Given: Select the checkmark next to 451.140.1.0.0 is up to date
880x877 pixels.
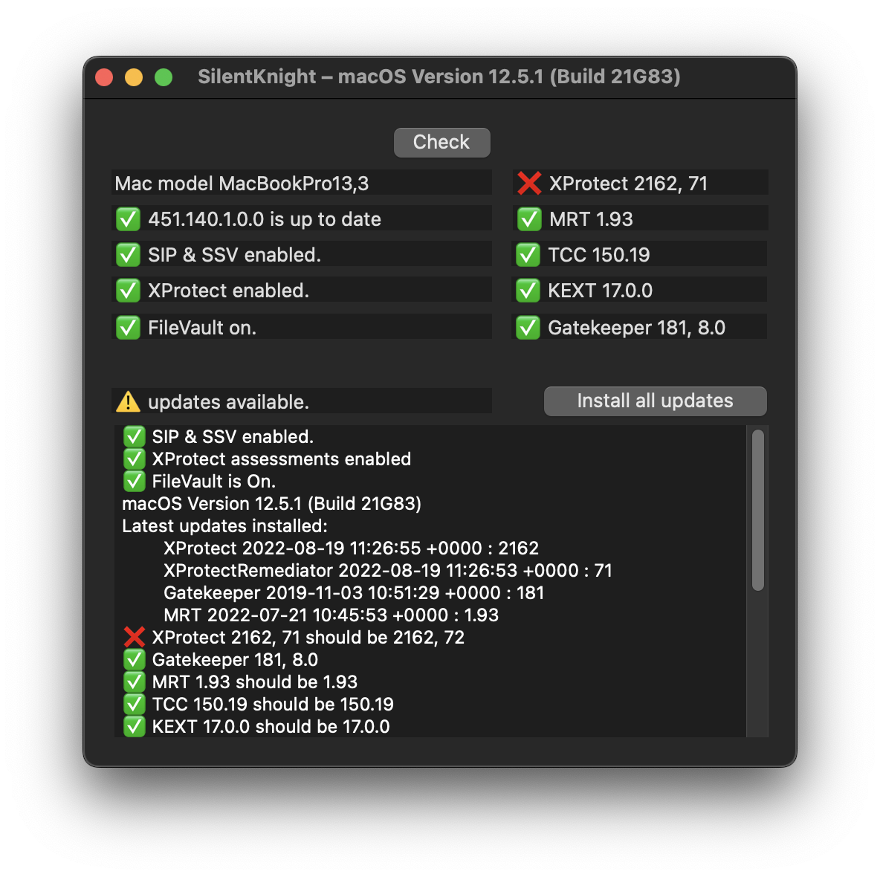Looking at the screenshot, I should click(127, 219).
